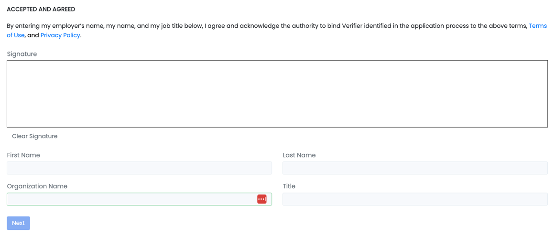Open the Privacy Policy link
554x237 pixels.
point(60,35)
